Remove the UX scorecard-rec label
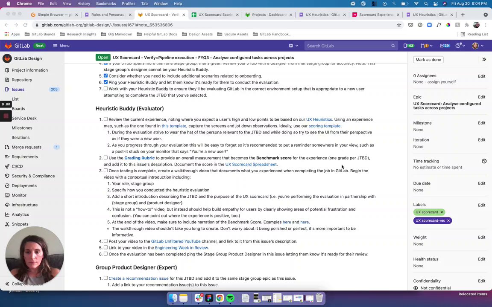Image resolution: width=492 pixels, height=307 pixels. (448, 220)
